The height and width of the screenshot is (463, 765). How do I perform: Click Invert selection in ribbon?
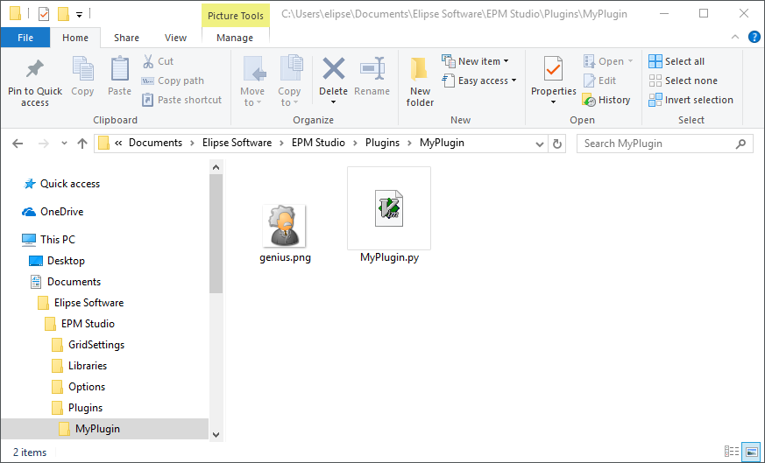coord(691,100)
